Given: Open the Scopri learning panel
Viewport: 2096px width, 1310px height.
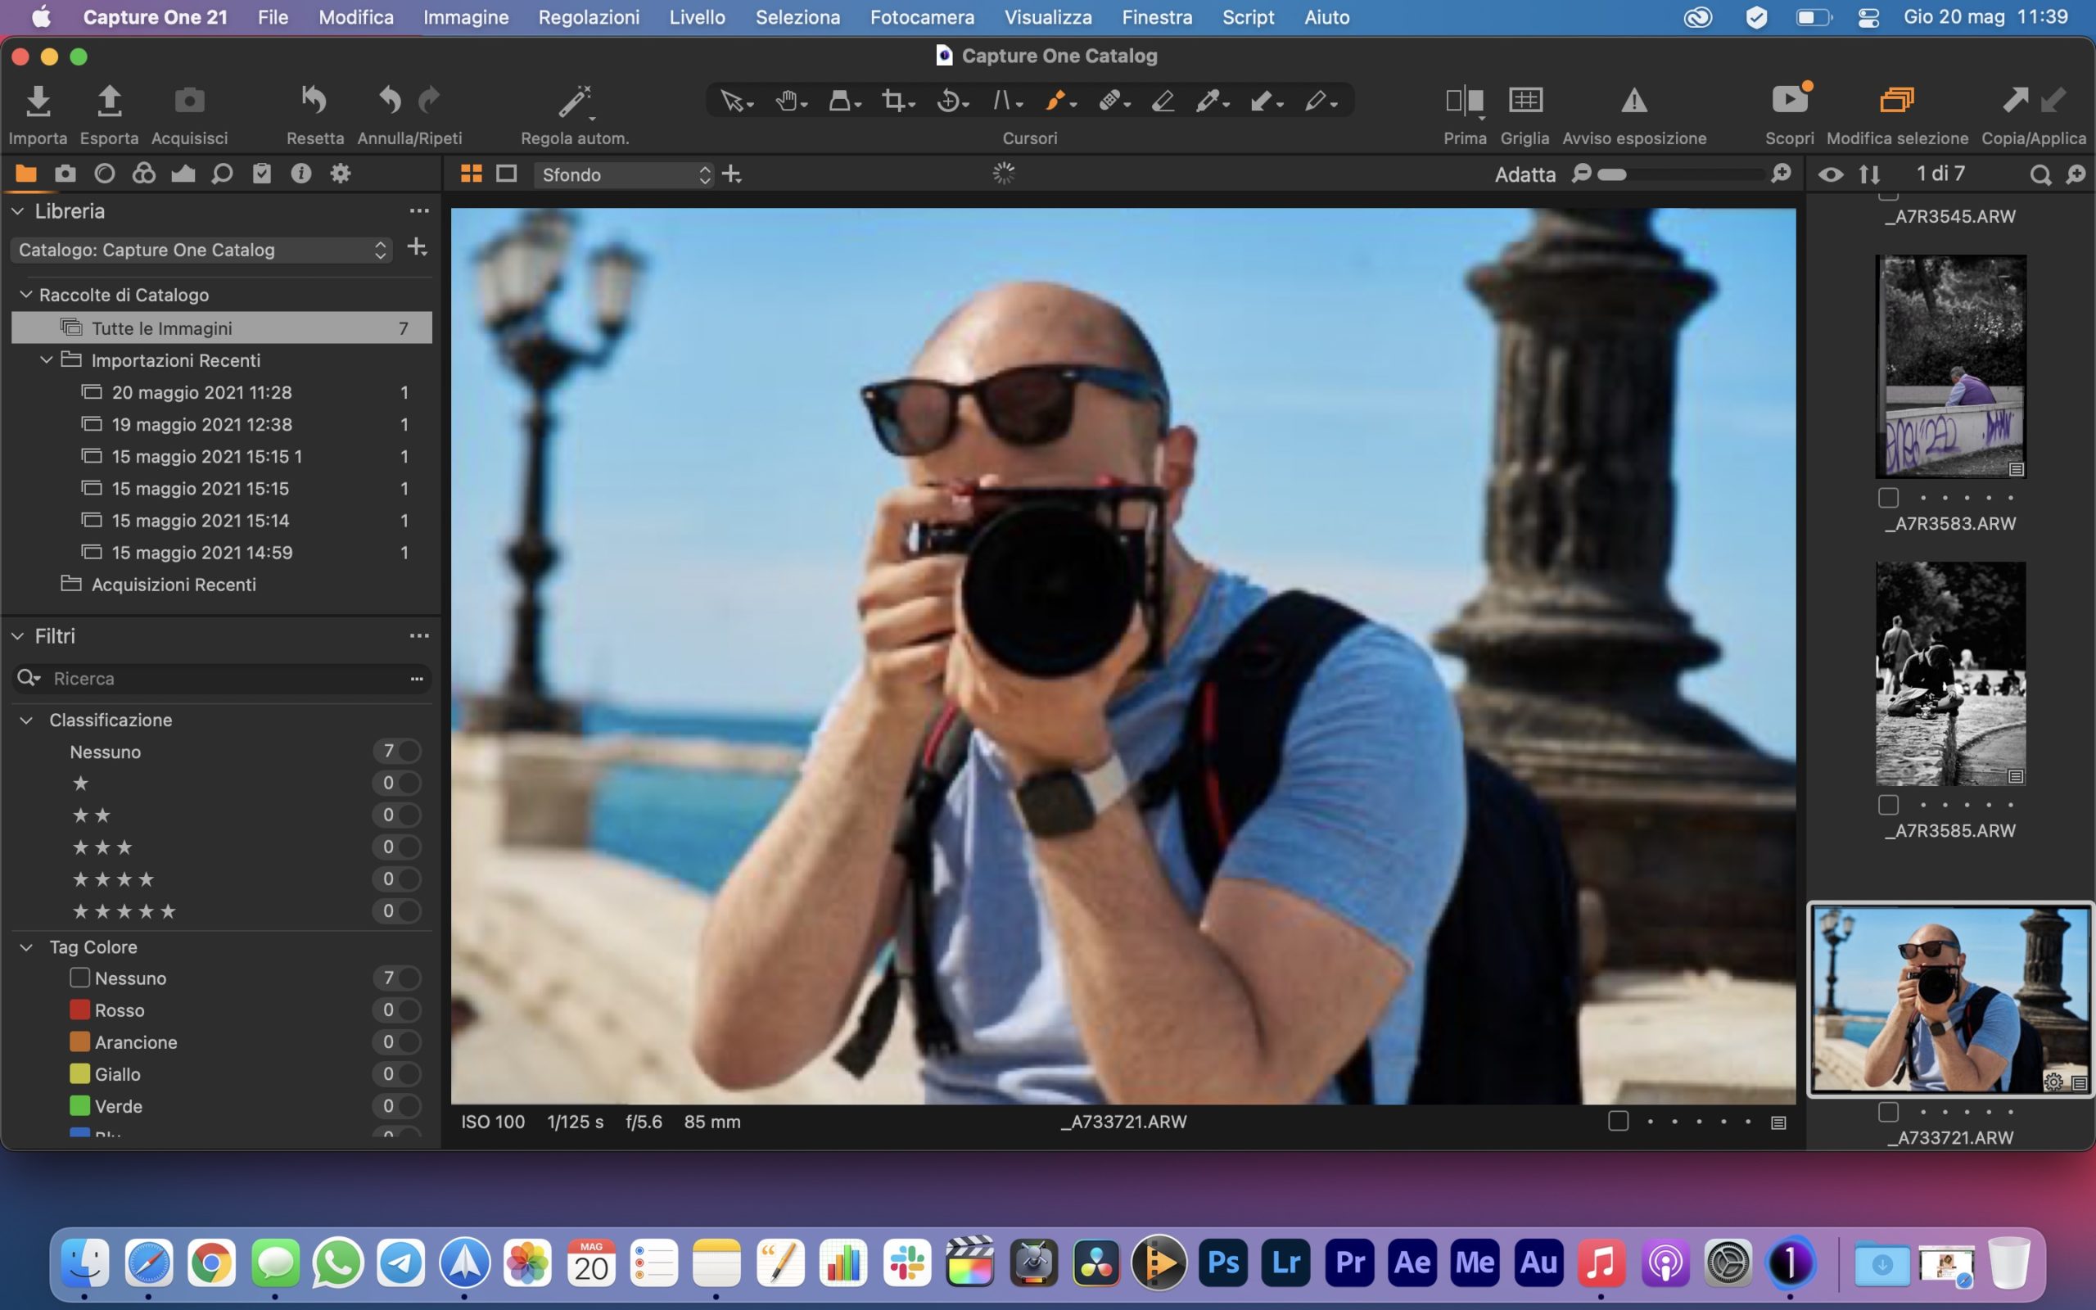Looking at the screenshot, I should [x=1791, y=100].
